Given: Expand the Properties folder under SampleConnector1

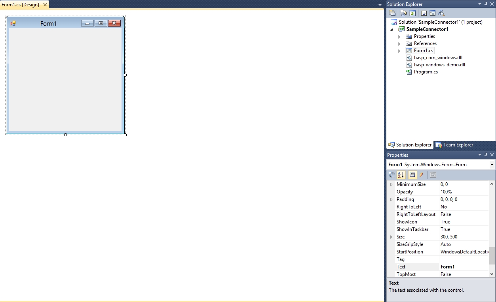Looking at the screenshot, I should click(x=399, y=36).
